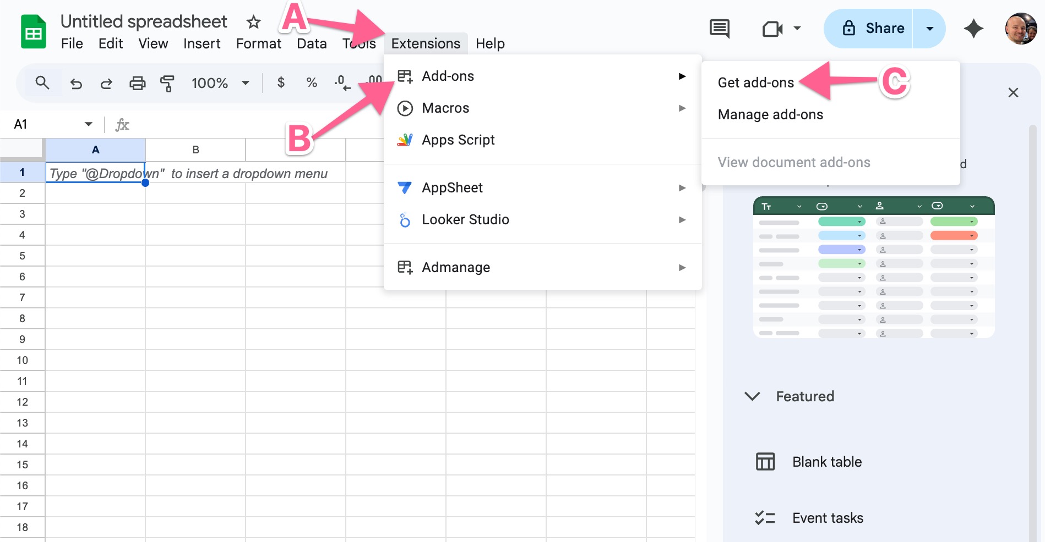The width and height of the screenshot is (1045, 542).
Task: Click the Share button
Action: [x=873, y=29]
